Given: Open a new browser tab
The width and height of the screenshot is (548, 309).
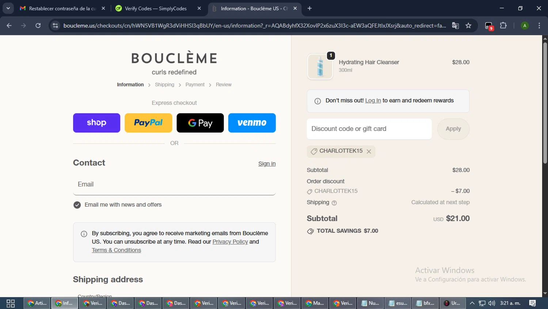Looking at the screenshot, I should point(309,8).
